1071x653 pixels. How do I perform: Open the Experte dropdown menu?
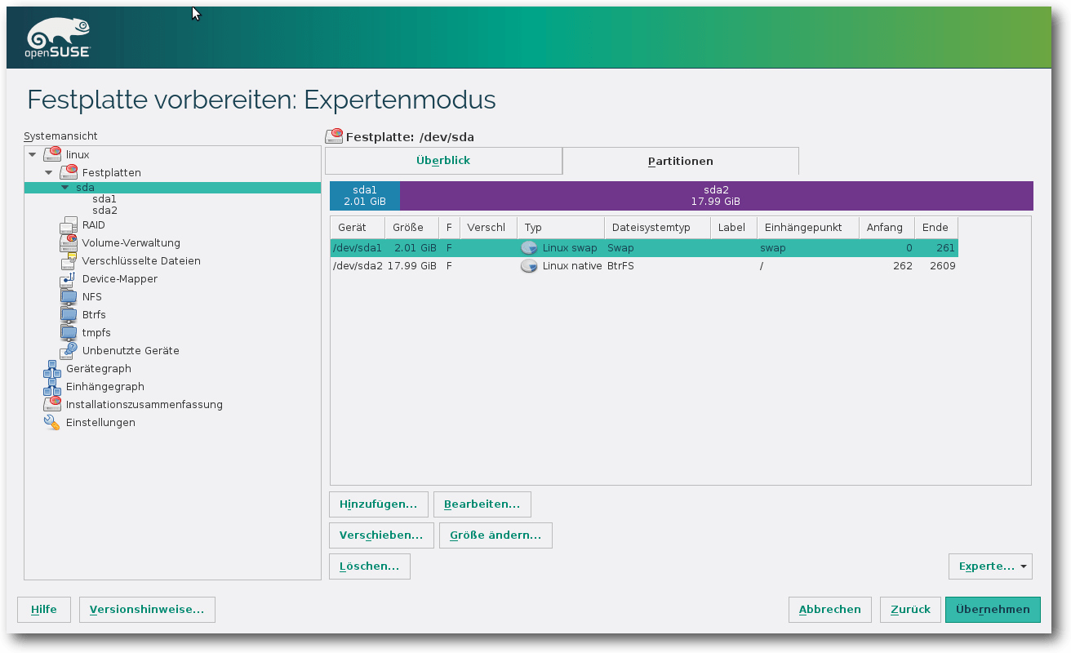(x=991, y=566)
